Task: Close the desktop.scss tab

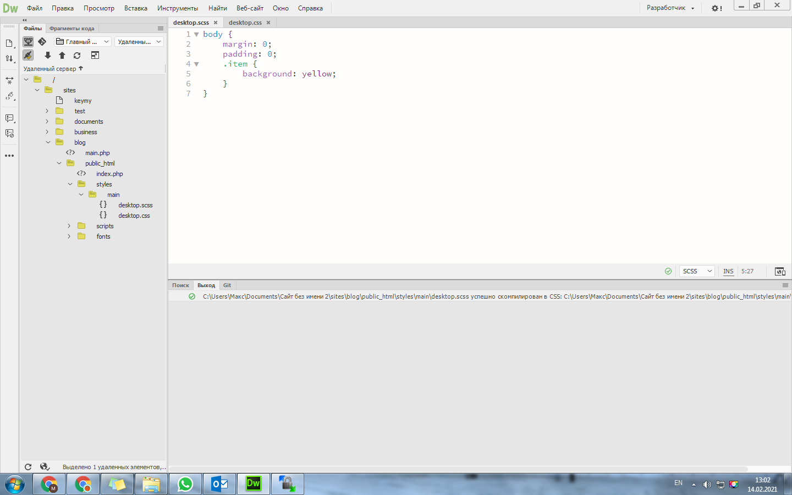Action: point(216,23)
